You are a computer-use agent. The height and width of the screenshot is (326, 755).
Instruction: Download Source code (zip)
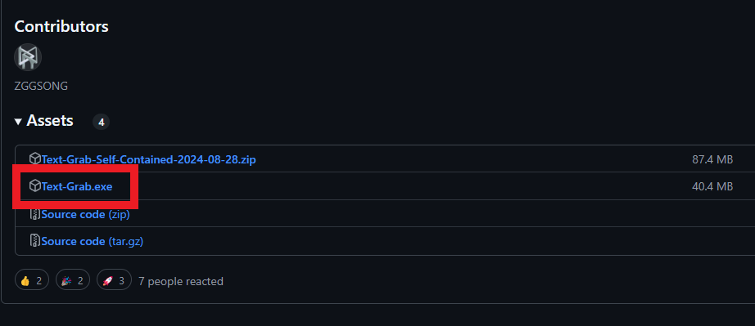[x=86, y=215]
